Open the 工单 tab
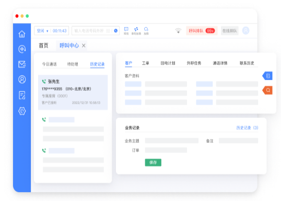The image size is (281, 201). point(146,63)
